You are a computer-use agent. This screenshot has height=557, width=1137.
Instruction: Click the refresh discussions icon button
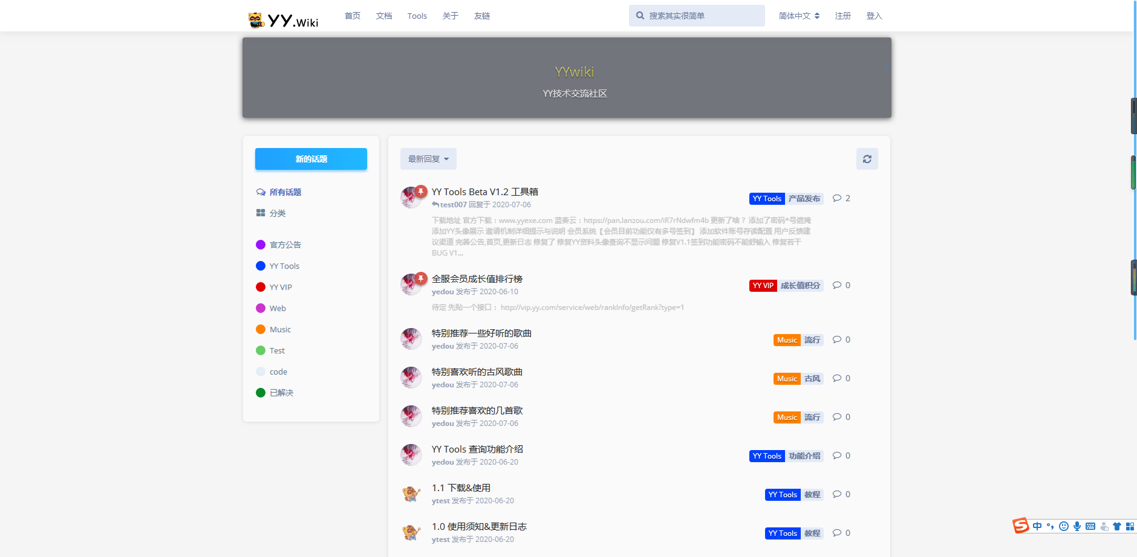(x=867, y=159)
